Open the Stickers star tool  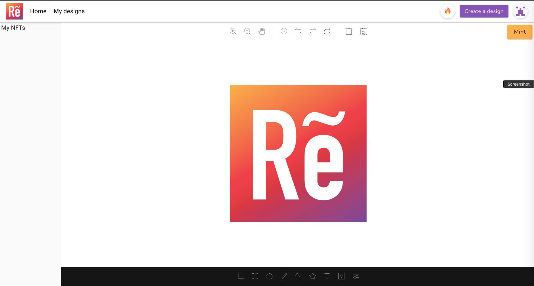[313, 276]
